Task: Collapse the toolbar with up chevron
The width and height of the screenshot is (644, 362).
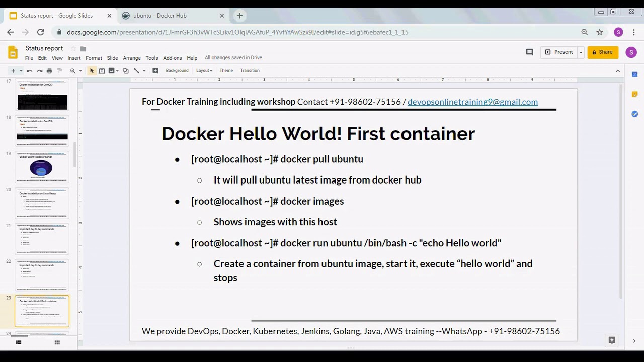Action: [618, 71]
